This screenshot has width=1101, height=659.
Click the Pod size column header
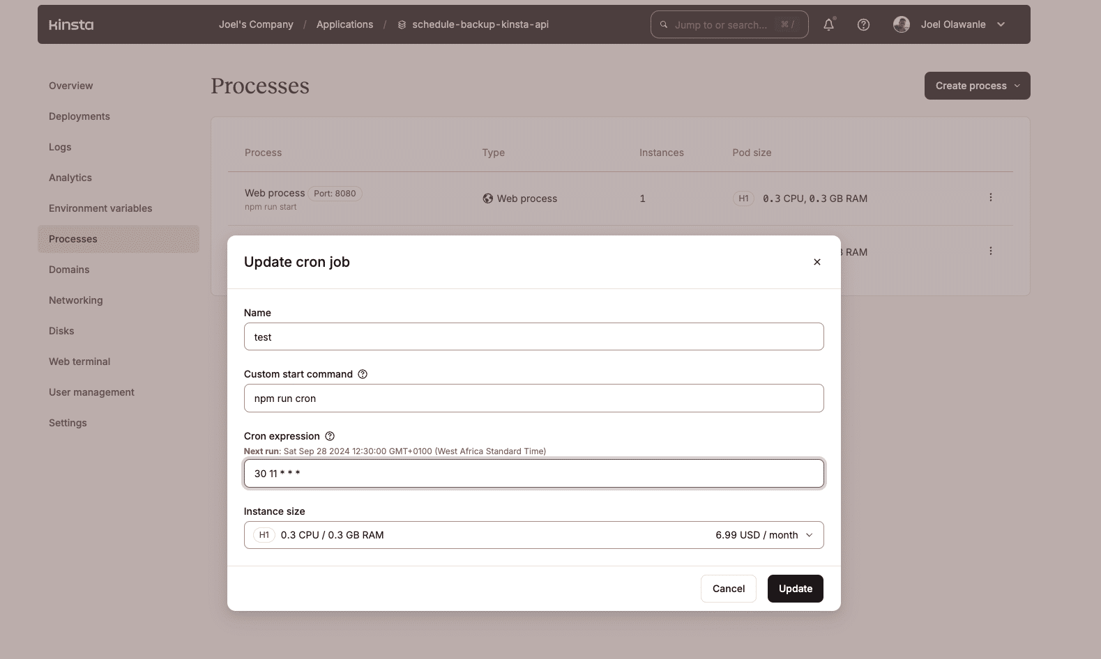752,153
